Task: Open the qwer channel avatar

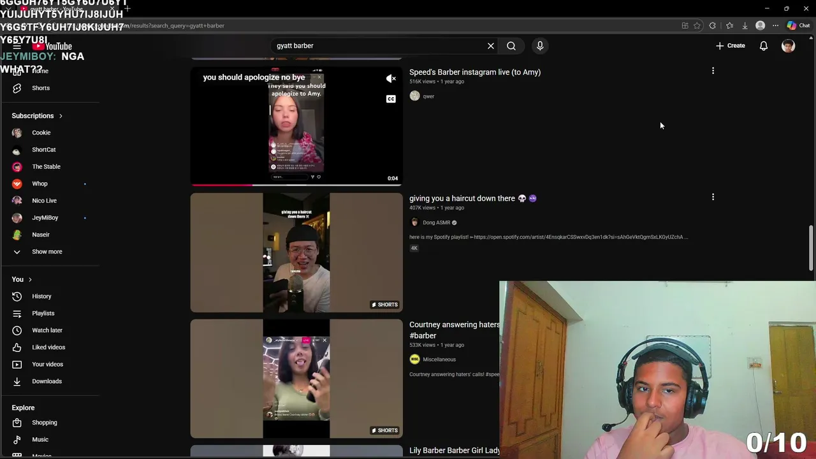Action: click(x=415, y=96)
